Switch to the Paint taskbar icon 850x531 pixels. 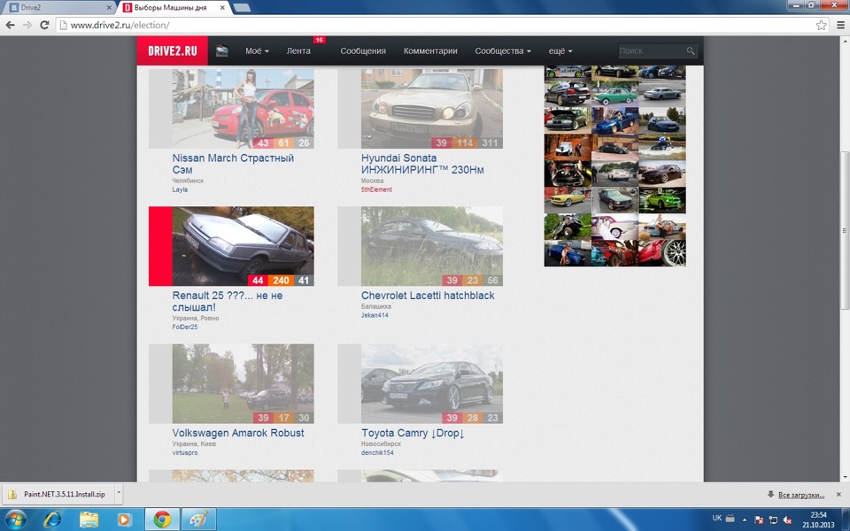pos(198,519)
